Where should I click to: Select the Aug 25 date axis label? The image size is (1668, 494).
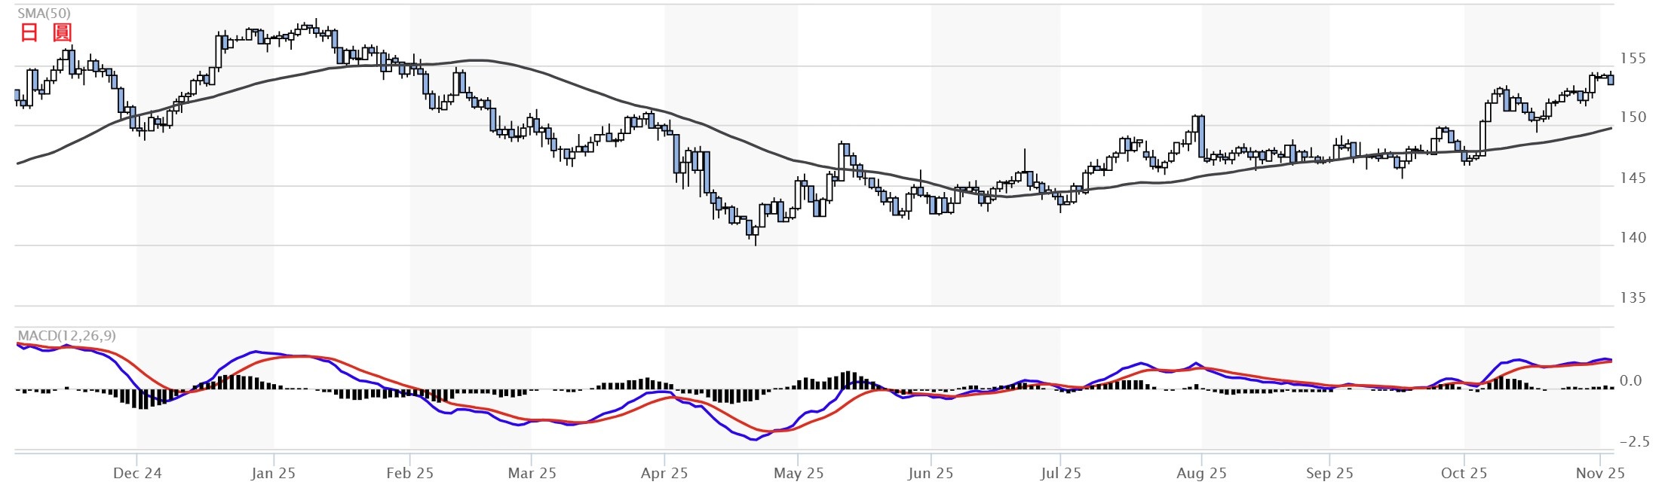[1201, 473]
